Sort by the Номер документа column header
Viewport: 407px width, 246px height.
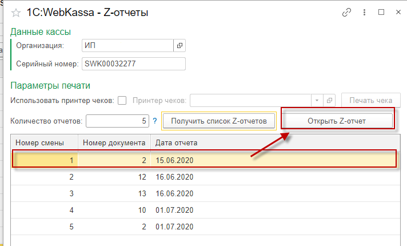[x=114, y=142]
